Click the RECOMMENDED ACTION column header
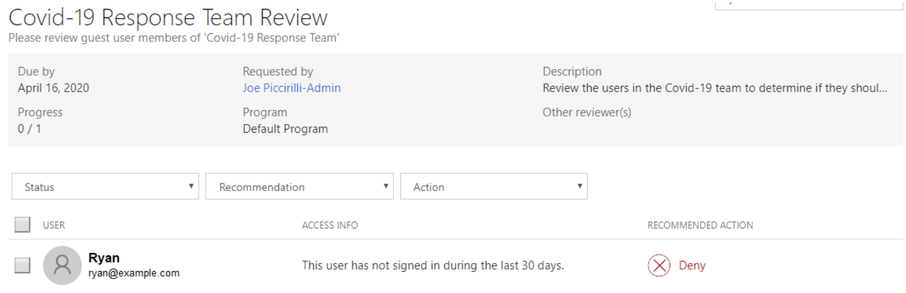 (700, 225)
